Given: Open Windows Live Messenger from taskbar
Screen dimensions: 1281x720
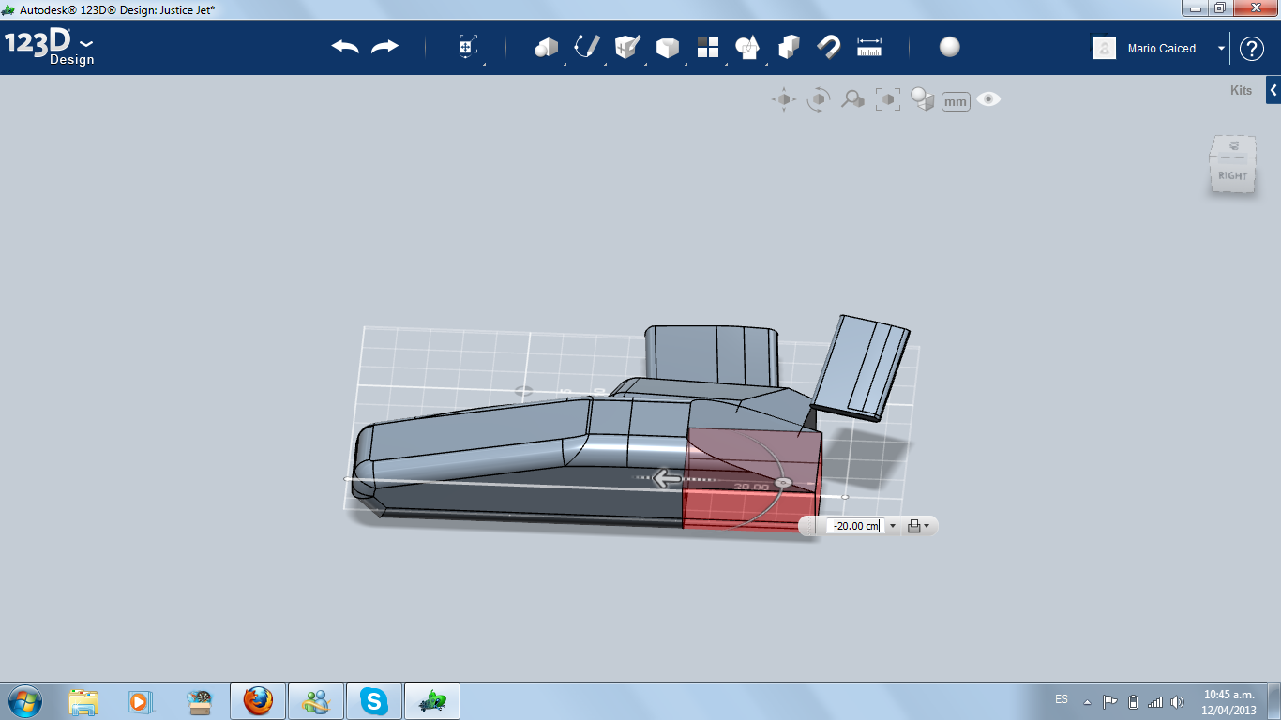Looking at the screenshot, I should [x=316, y=701].
